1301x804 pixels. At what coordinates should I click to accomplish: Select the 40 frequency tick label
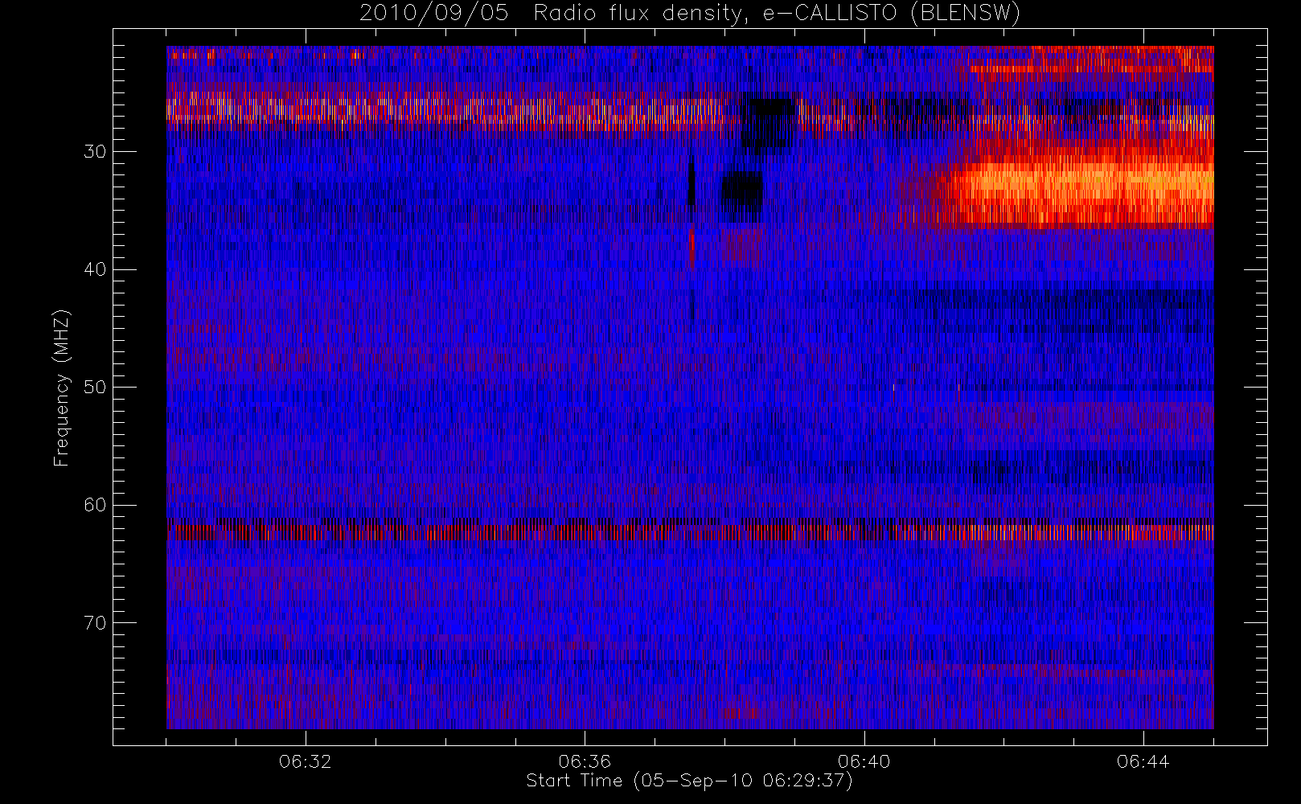point(95,269)
